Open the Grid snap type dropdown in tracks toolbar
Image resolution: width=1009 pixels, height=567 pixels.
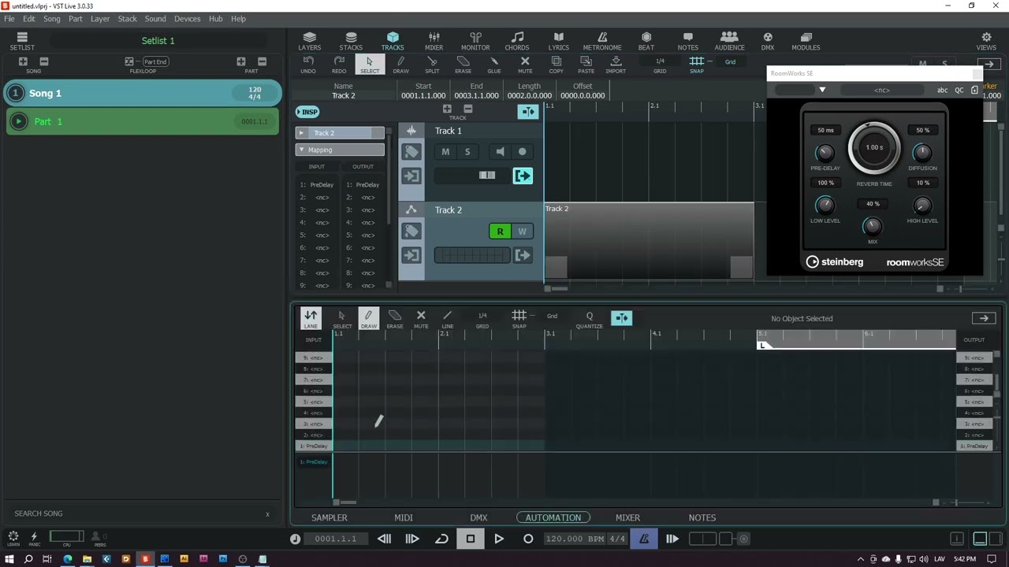[731, 61]
